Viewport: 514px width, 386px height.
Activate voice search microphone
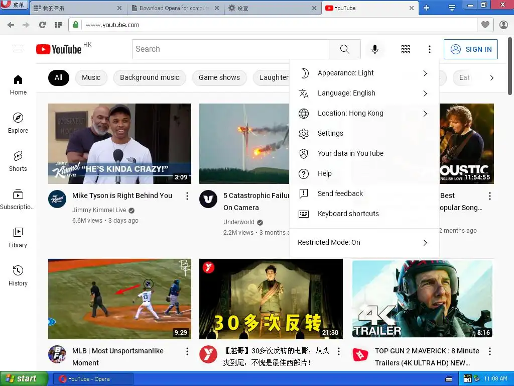coord(374,49)
